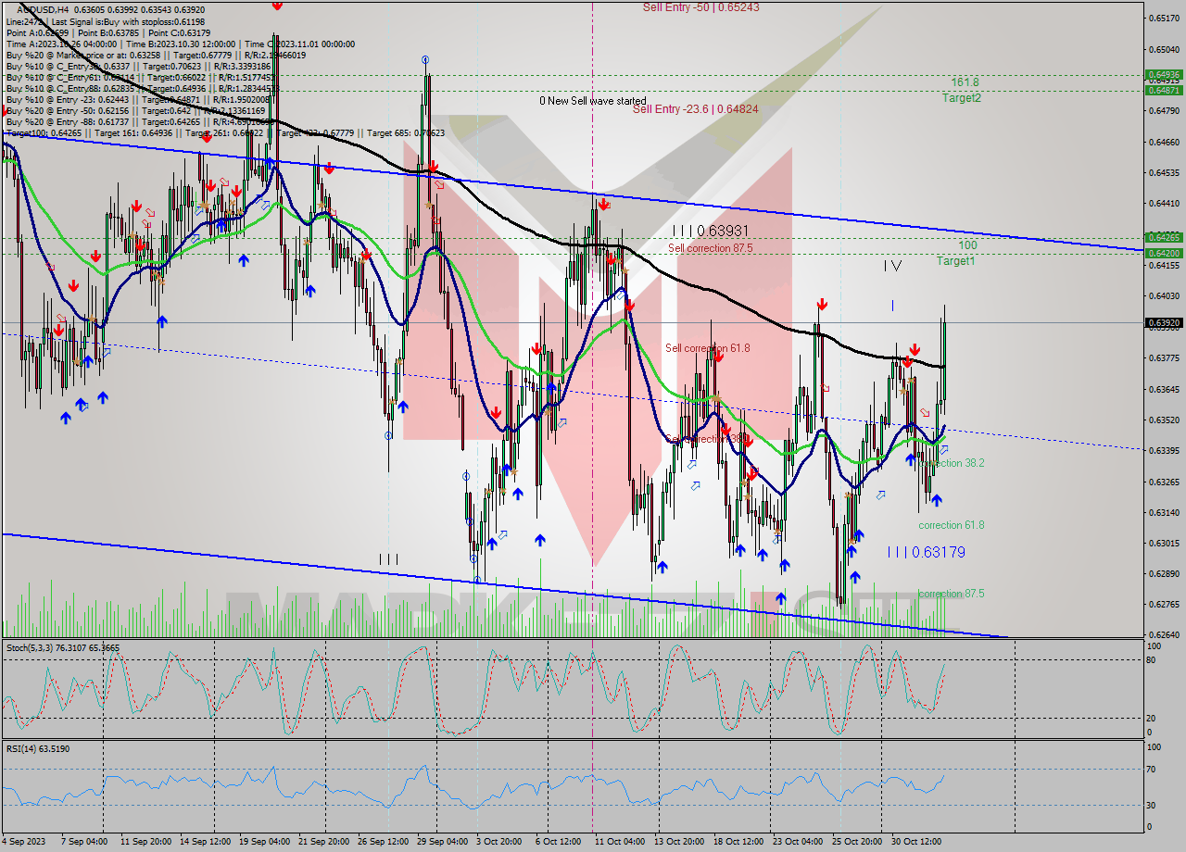
Task: Click the 0.64871 green price tag
Action: [1164, 90]
